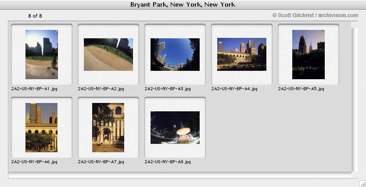Viewport: 366px width, 187px height.
Task: Click the vertical scrollbar track
Action: pyautogui.click(x=354, y=99)
